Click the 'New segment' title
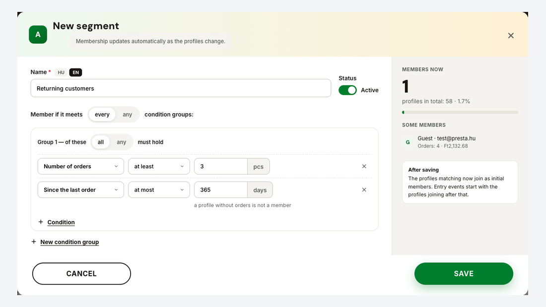Image resolution: width=546 pixels, height=307 pixels. pyautogui.click(x=86, y=26)
